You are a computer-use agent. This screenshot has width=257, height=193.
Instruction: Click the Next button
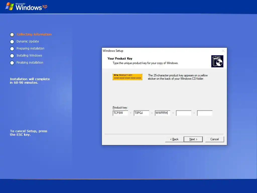pyautogui.click(x=193, y=139)
